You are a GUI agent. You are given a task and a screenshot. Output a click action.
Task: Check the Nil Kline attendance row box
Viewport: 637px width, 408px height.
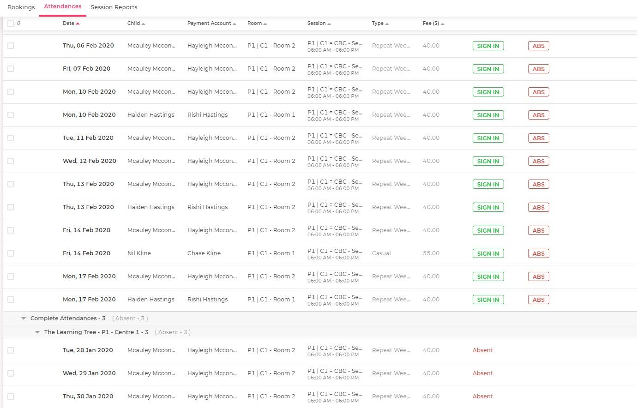(11, 253)
